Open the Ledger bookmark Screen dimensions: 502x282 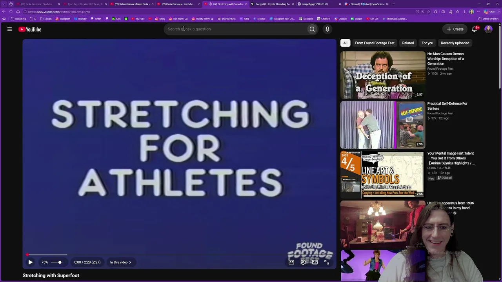coord(356,19)
